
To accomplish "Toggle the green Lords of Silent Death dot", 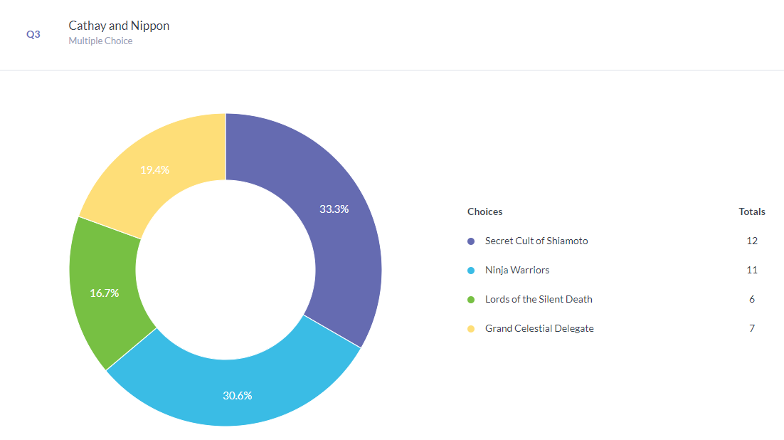I will (x=471, y=300).
